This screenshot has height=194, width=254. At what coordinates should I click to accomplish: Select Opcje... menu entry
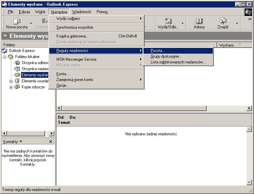(x=96, y=85)
